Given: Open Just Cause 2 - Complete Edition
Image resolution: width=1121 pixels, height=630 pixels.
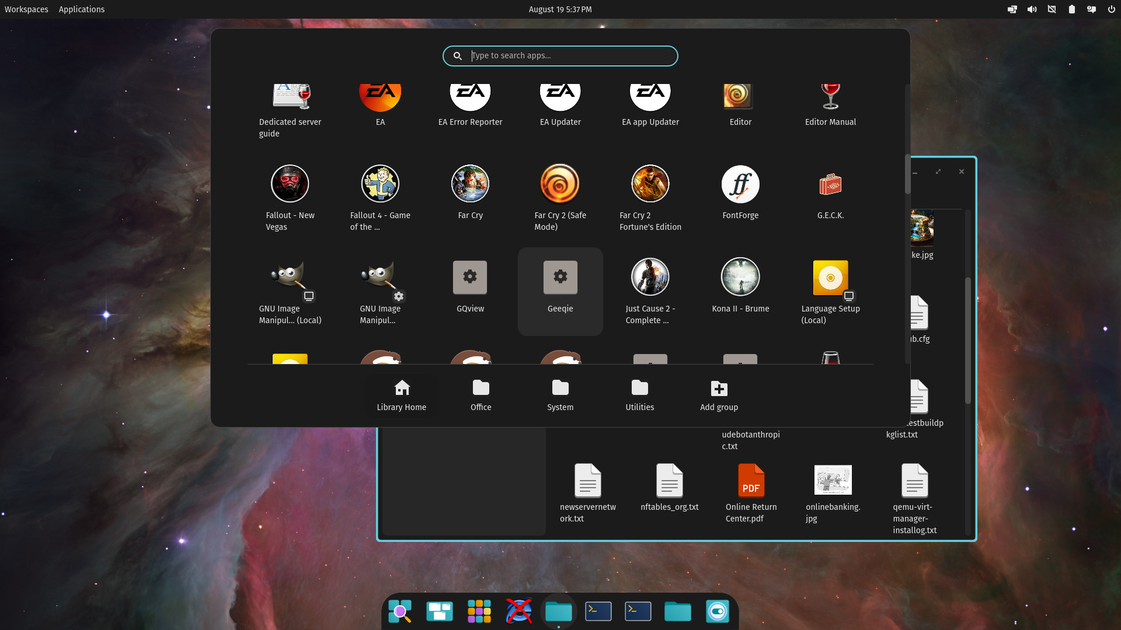Looking at the screenshot, I should [650, 292].
